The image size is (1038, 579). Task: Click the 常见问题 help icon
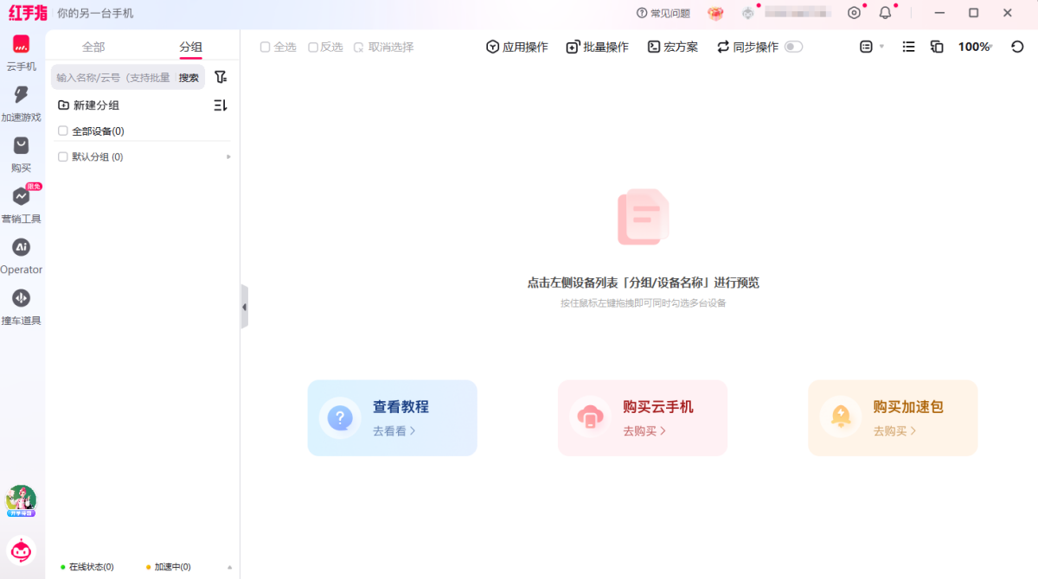[642, 13]
